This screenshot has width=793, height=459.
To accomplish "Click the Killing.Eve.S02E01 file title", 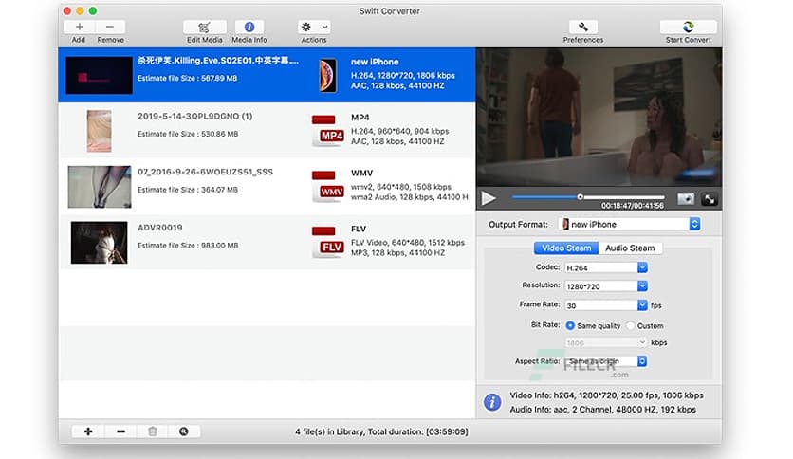I will (x=218, y=60).
